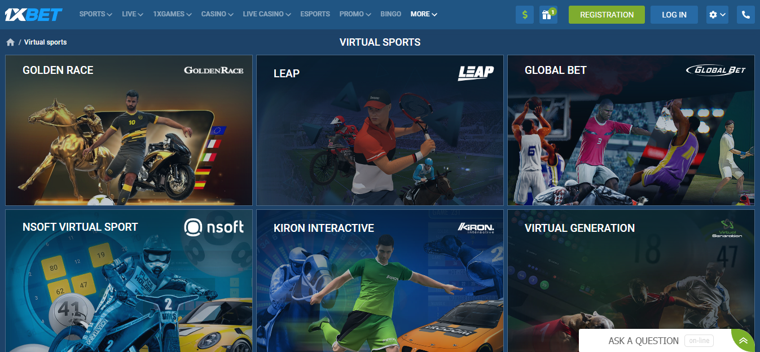Open the Global Bet card
Image resolution: width=760 pixels, height=352 pixels.
[x=631, y=130]
